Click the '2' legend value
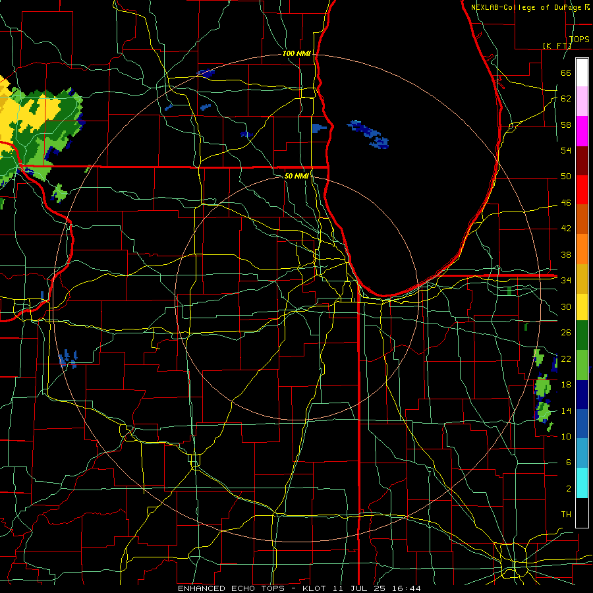593x593 pixels. coord(568,489)
